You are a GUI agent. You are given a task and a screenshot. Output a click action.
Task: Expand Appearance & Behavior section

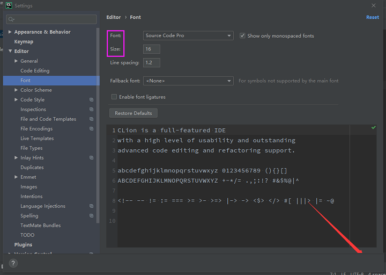click(x=10, y=32)
